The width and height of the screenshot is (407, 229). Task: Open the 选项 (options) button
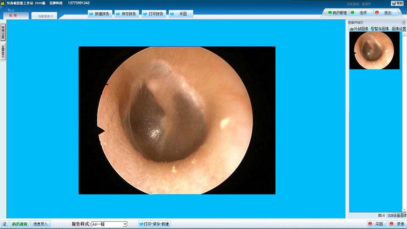click(360, 13)
